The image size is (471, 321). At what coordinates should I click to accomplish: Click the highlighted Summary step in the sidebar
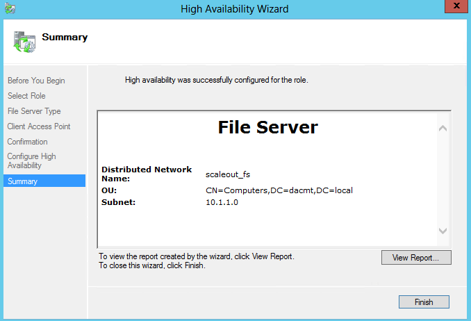pos(44,181)
